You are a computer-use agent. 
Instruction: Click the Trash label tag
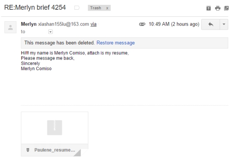(95, 8)
